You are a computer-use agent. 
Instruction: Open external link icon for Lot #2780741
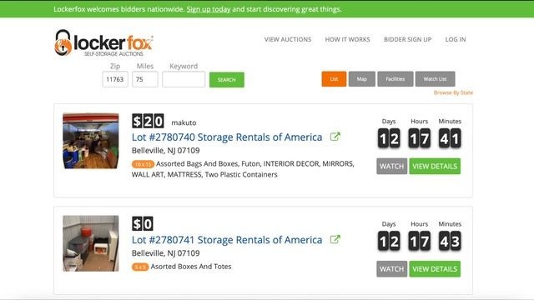335,239
